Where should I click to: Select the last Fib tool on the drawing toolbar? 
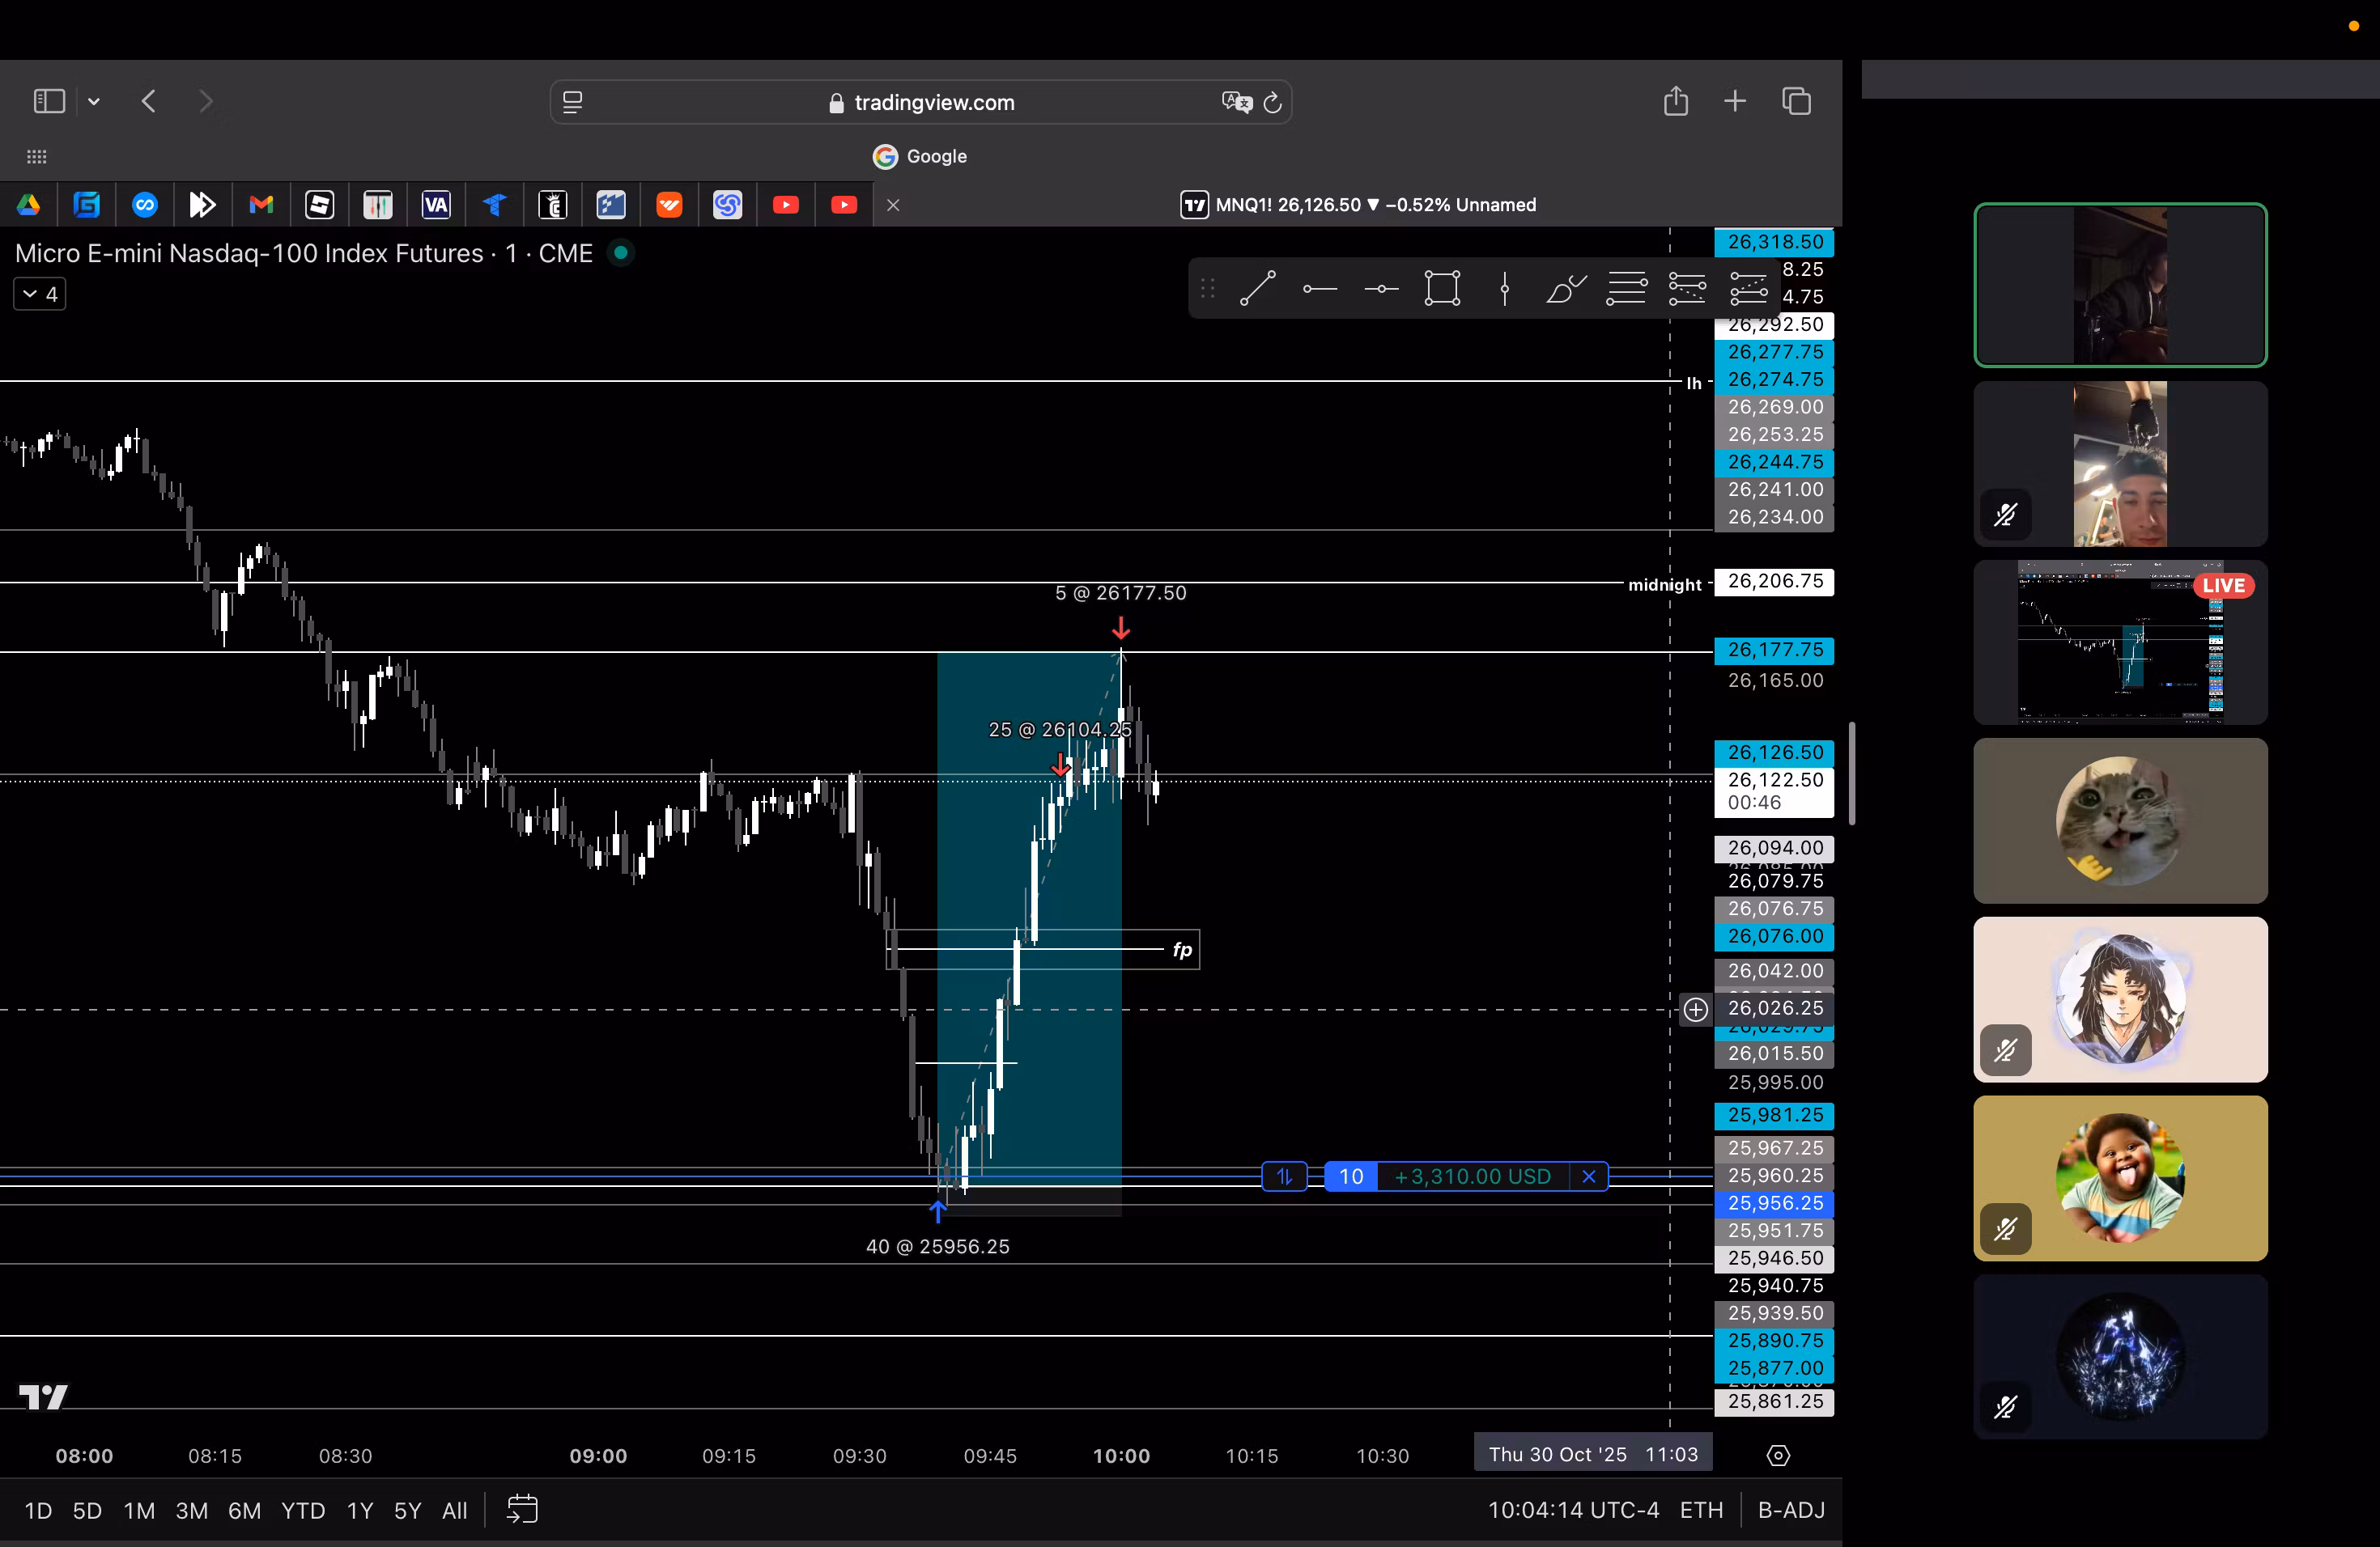pyautogui.click(x=1748, y=289)
